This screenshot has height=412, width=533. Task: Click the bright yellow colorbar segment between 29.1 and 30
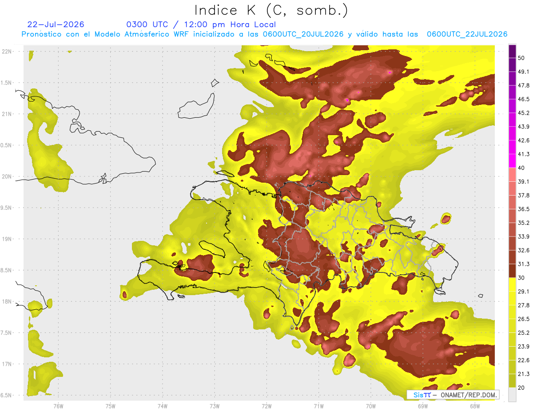[x=512, y=284]
